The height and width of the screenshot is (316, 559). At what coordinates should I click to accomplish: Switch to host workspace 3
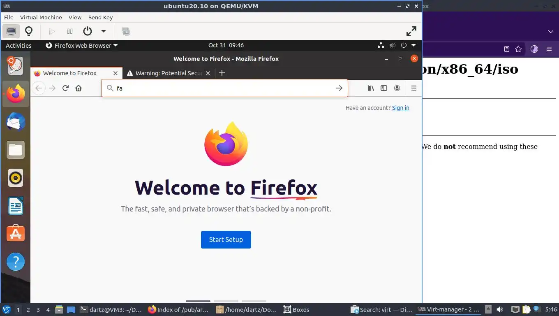(x=38, y=310)
